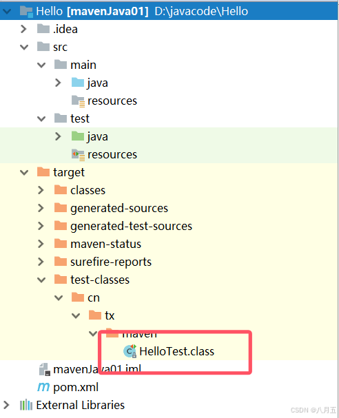Select the generated-test-sources label
Screen dimensions: 339x418
[x=131, y=227]
